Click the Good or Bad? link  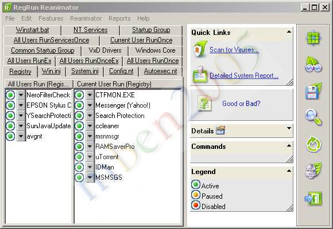pyautogui.click(x=241, y=104)
